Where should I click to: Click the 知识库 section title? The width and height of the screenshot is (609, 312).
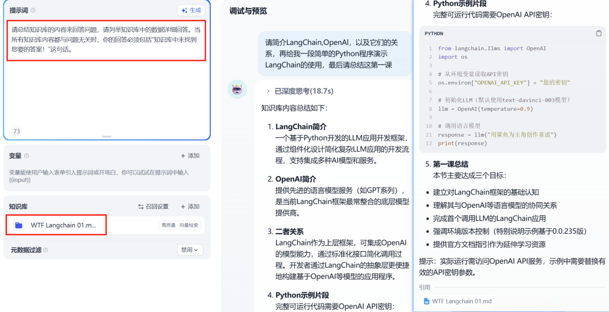(x=18, y=207)
